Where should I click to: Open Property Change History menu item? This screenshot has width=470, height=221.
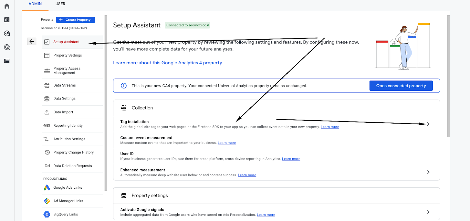[x=73, y=152]
